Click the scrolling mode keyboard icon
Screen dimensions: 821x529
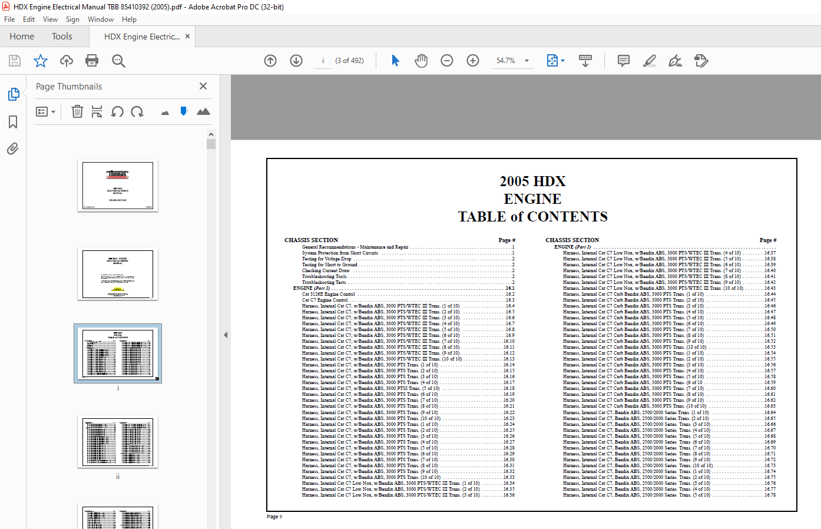pyautogui.click(x=585, y=61)
